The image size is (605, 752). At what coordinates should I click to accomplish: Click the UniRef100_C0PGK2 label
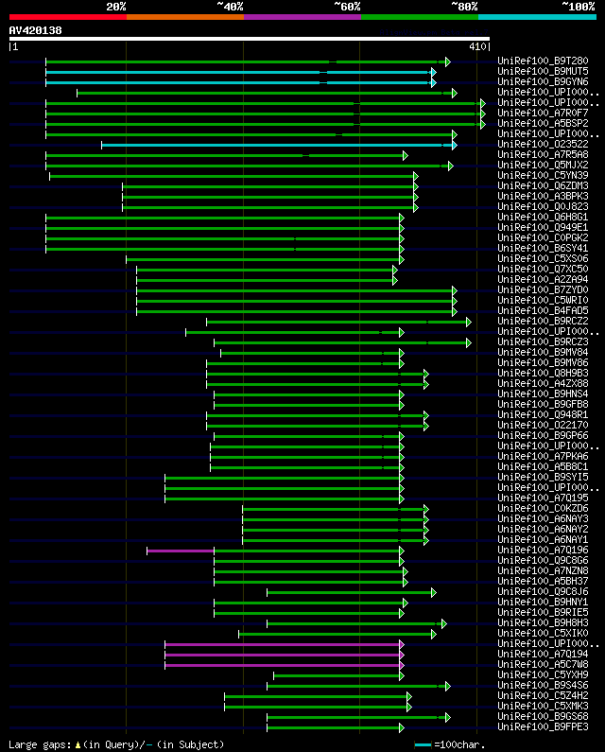pyautogui.click(x=543, y=237)
